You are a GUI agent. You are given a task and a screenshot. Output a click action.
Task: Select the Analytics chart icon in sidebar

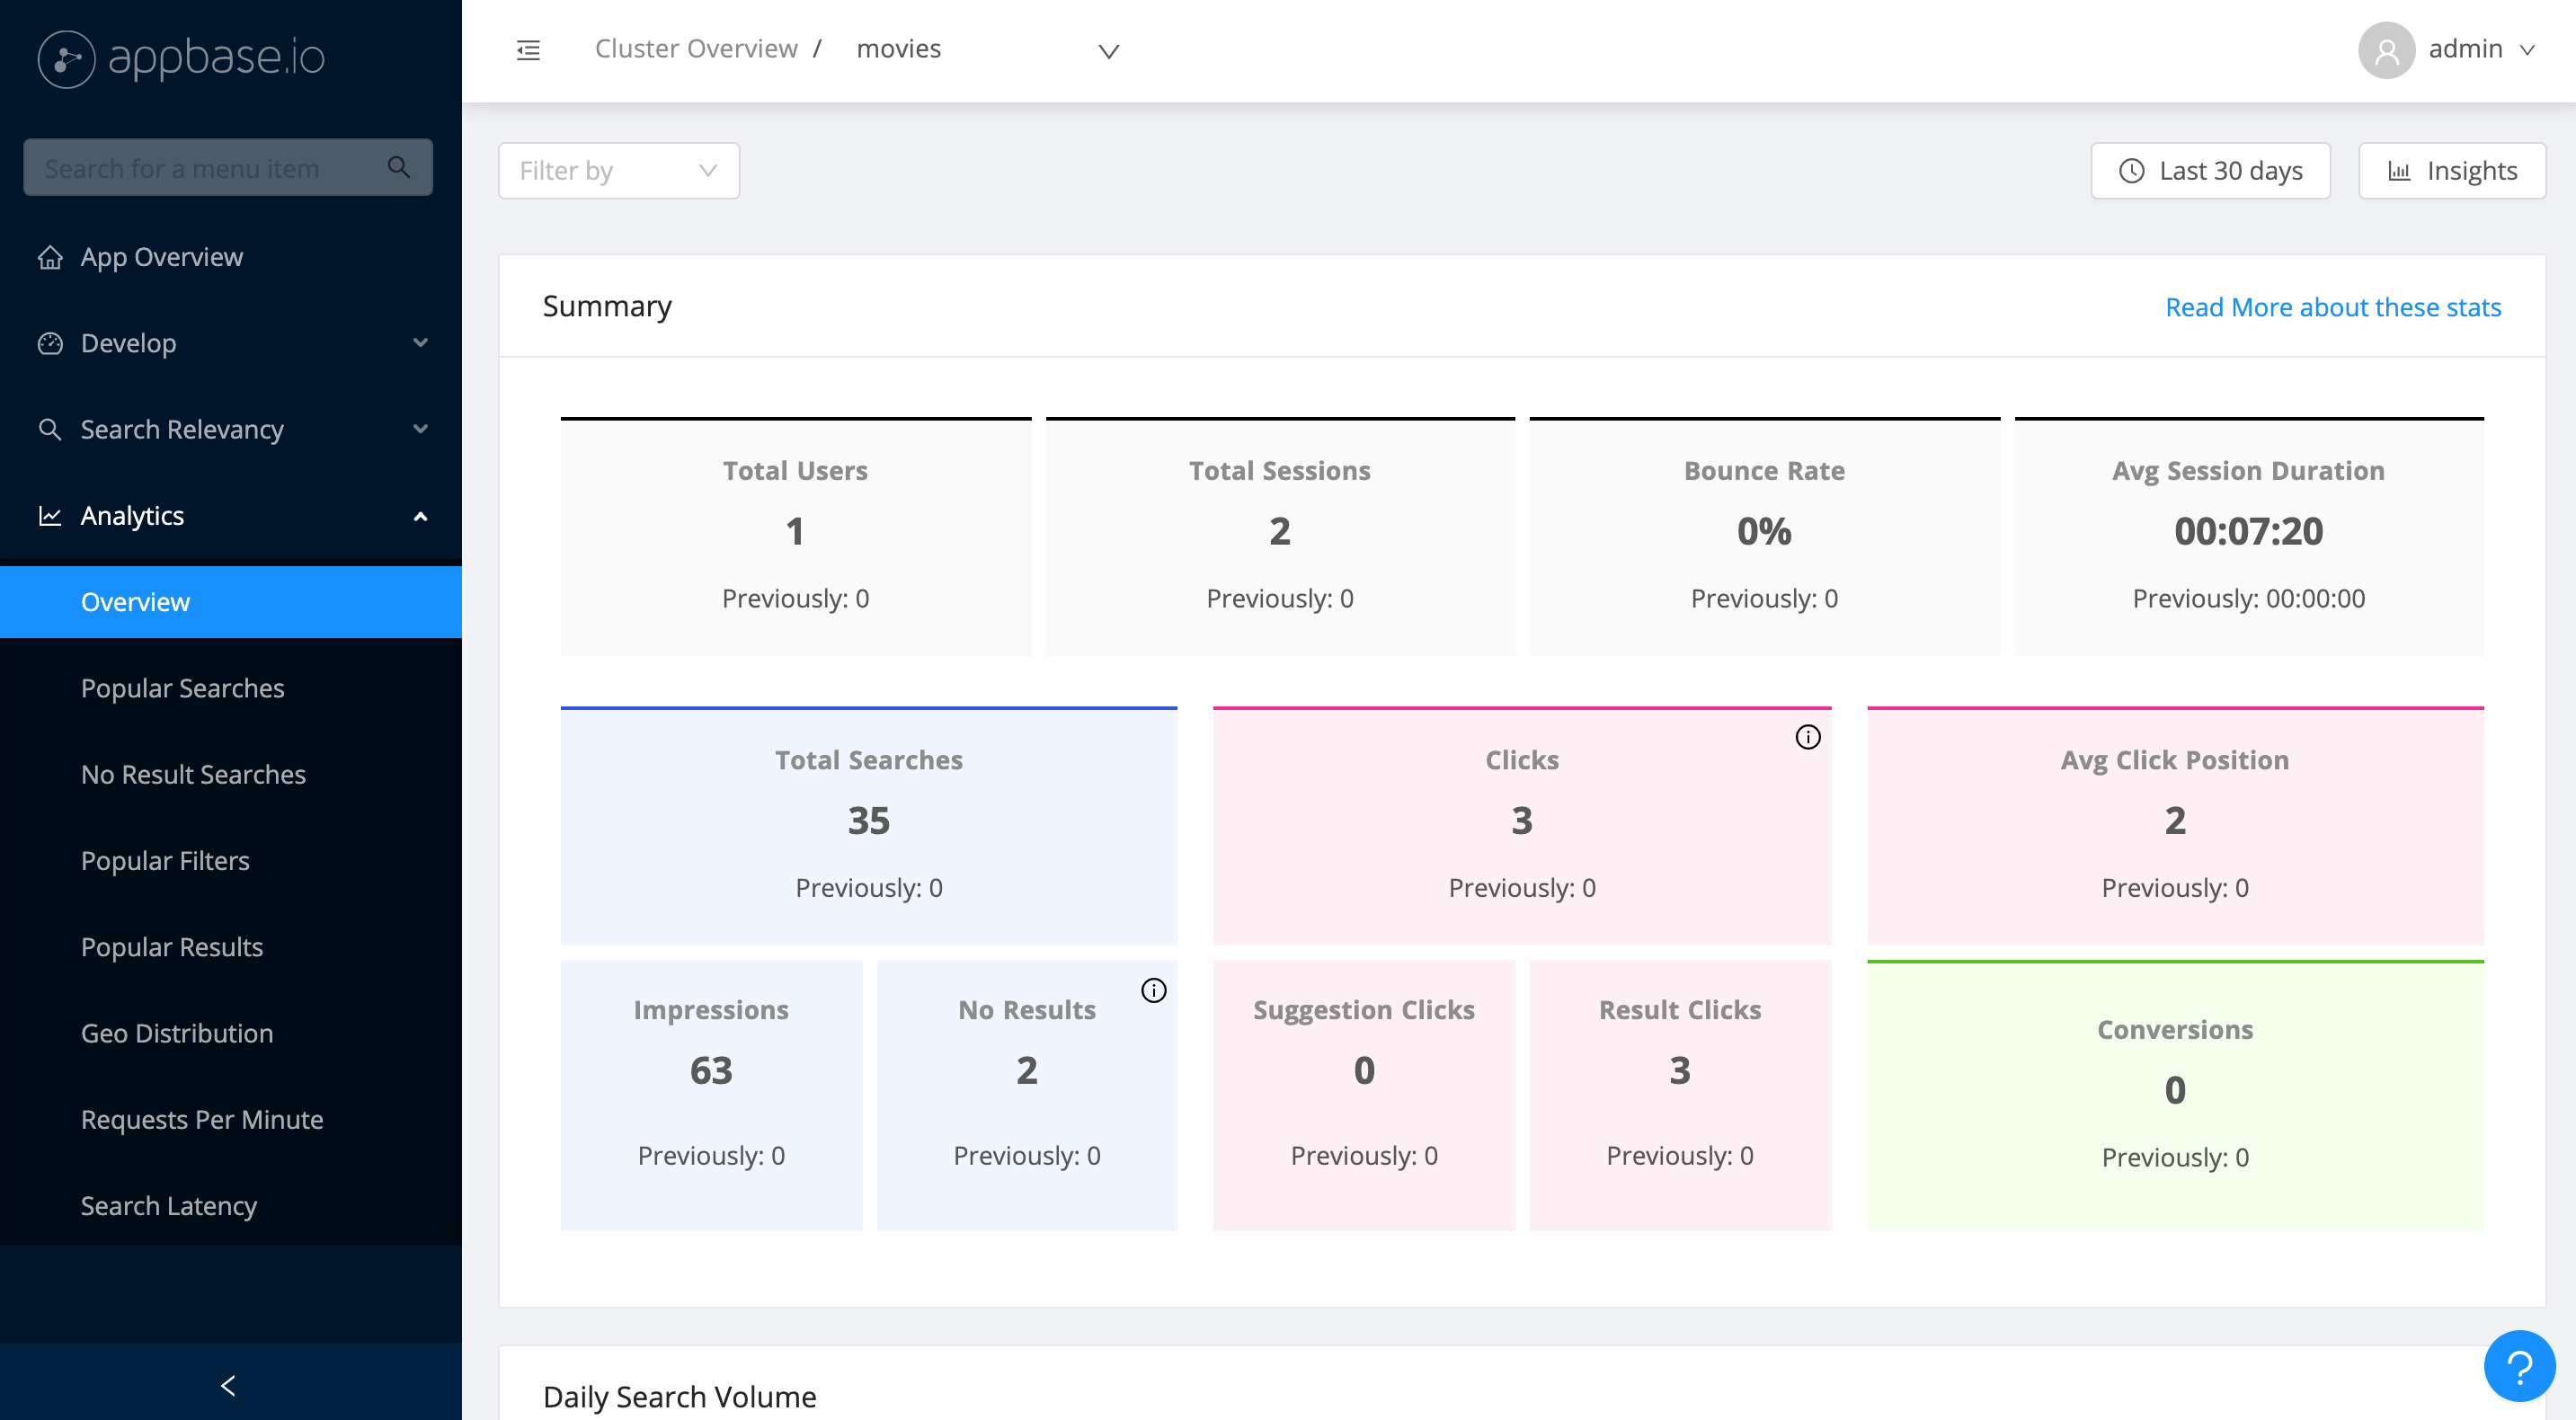click(x=50, y=515)
